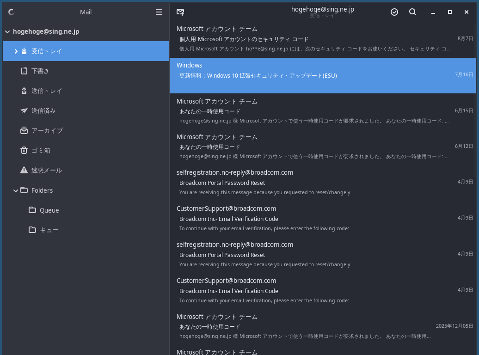Select the 受信トレイ folder label
This screenshot has height=355, width=479.
(x=47, y=51)
